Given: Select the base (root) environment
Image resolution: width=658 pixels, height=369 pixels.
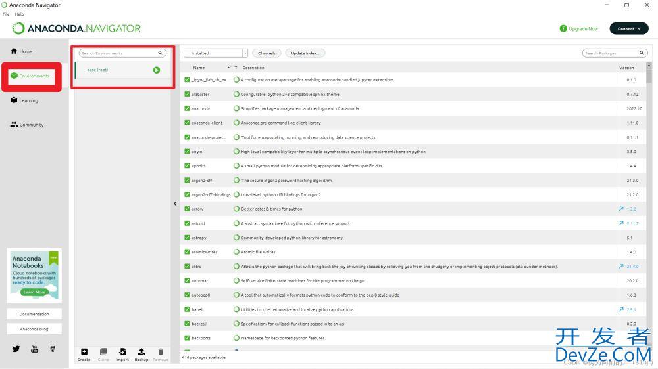Looking at the screenshot, I should (x=122, y=70).
